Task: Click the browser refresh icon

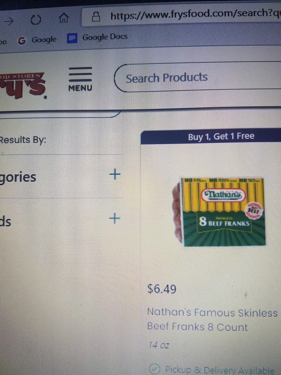Action: [36, 20]
